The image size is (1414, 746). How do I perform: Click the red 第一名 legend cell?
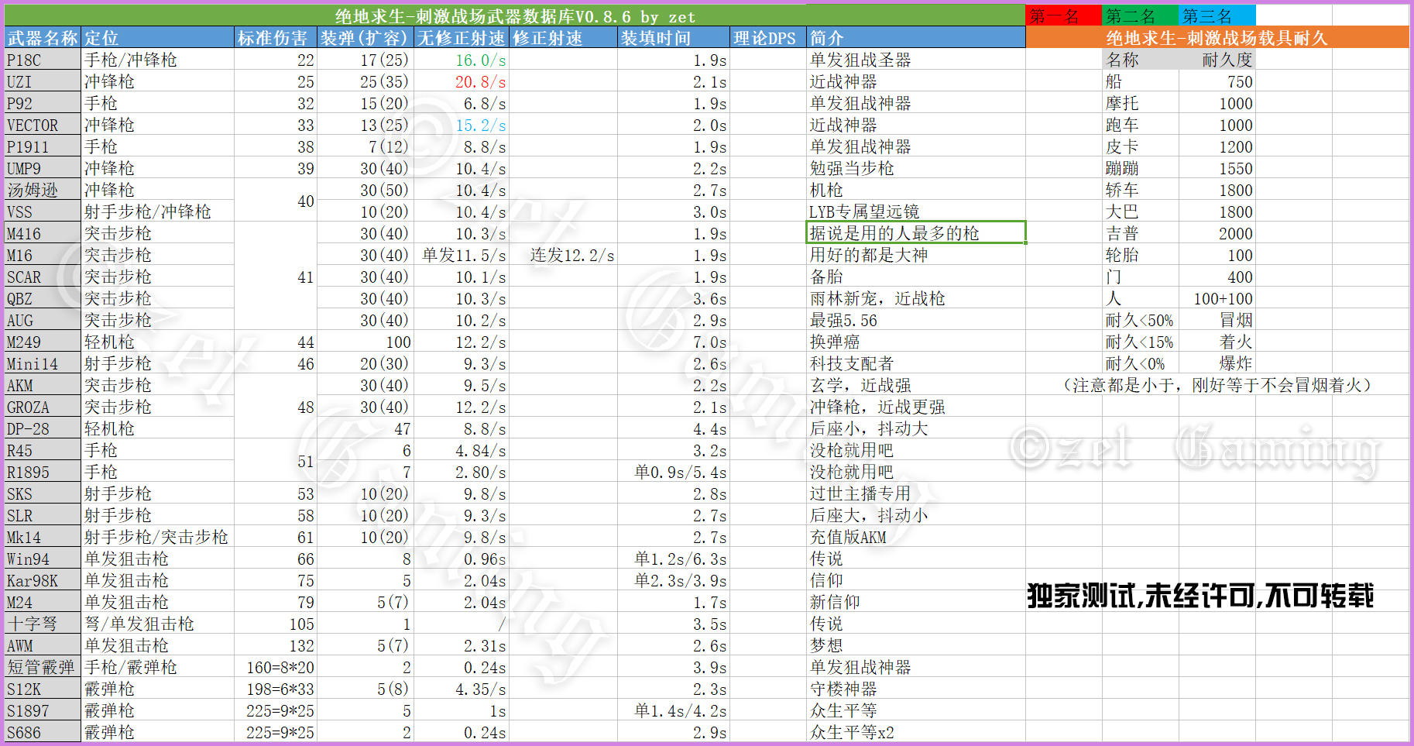click(1063, 15)
